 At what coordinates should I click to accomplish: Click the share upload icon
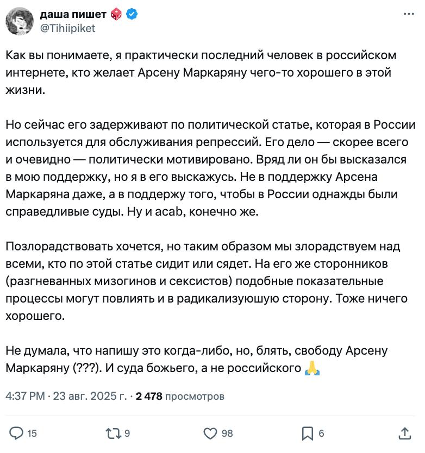[x=404, y=433]
